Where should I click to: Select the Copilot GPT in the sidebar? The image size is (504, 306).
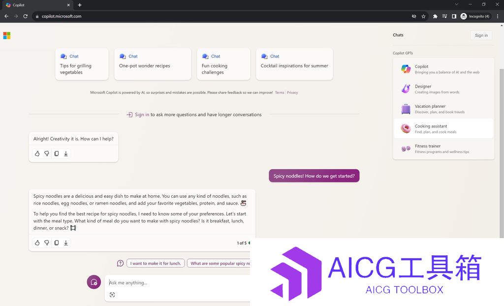pos(443,69)
